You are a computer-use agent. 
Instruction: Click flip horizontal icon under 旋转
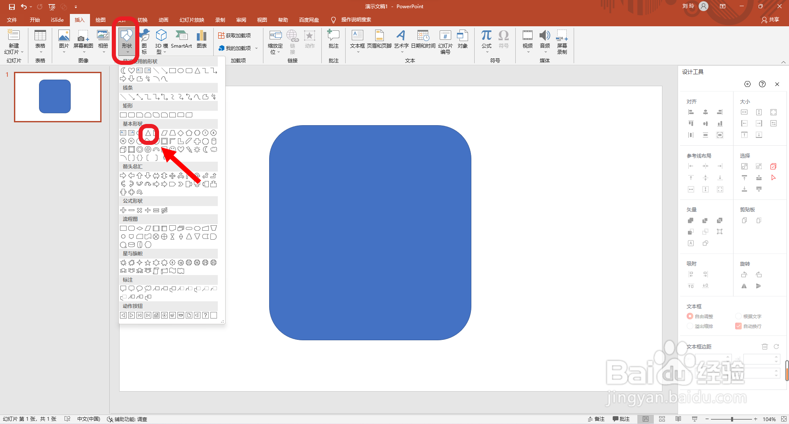point(744,286)
